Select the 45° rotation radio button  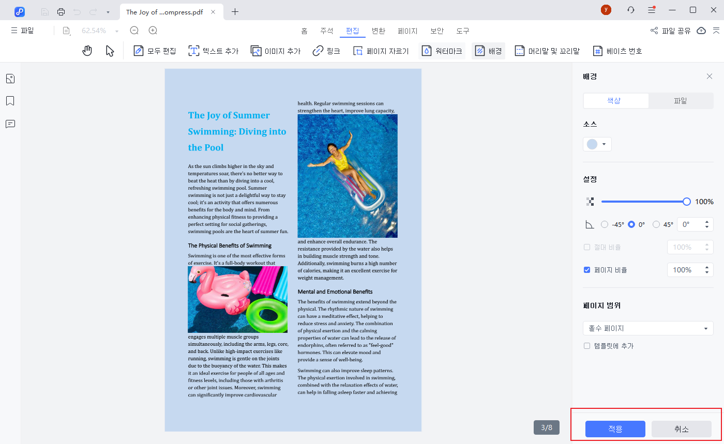coord(656,224)
